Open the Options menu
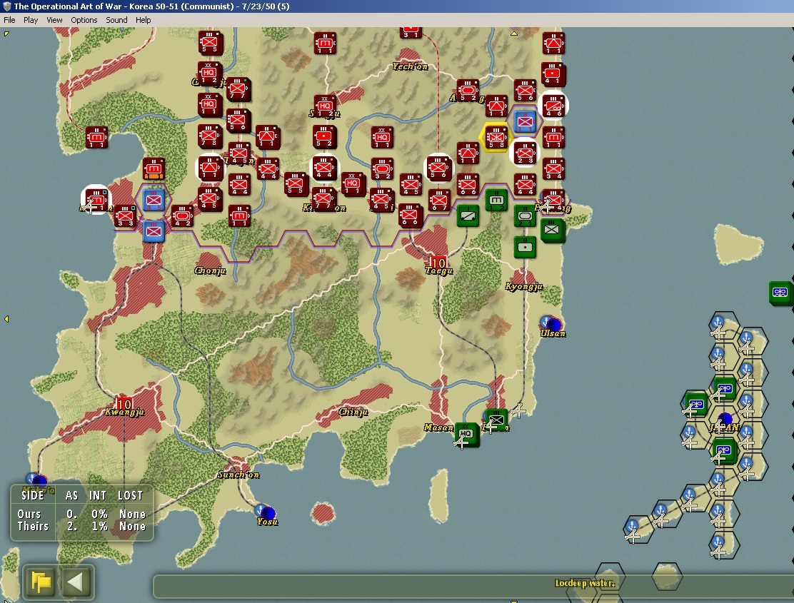This screenshot has height=603, width=794. pos(84,20)
